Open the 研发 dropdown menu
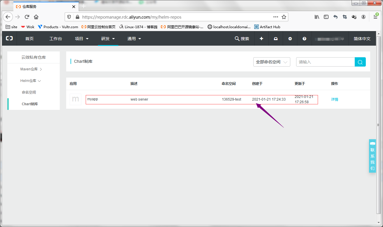This screenshot has width=383, height=227. tap(108, 38)
